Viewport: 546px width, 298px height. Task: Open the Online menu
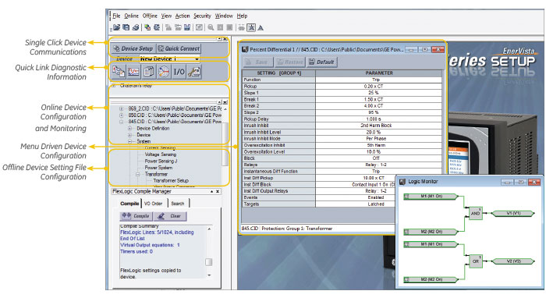click(x=131, y=16)
